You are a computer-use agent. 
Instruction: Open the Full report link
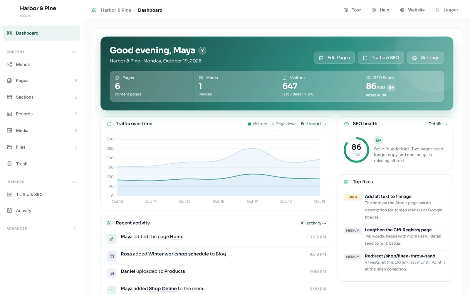[313, 124]
